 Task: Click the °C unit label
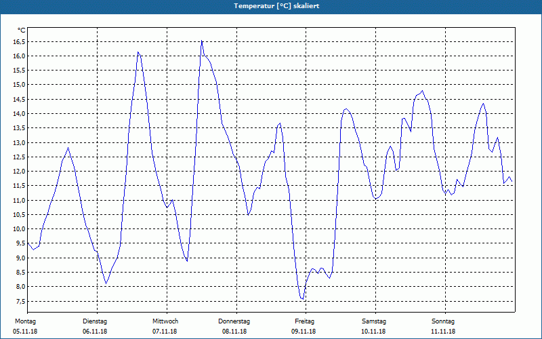pos(22,31)
